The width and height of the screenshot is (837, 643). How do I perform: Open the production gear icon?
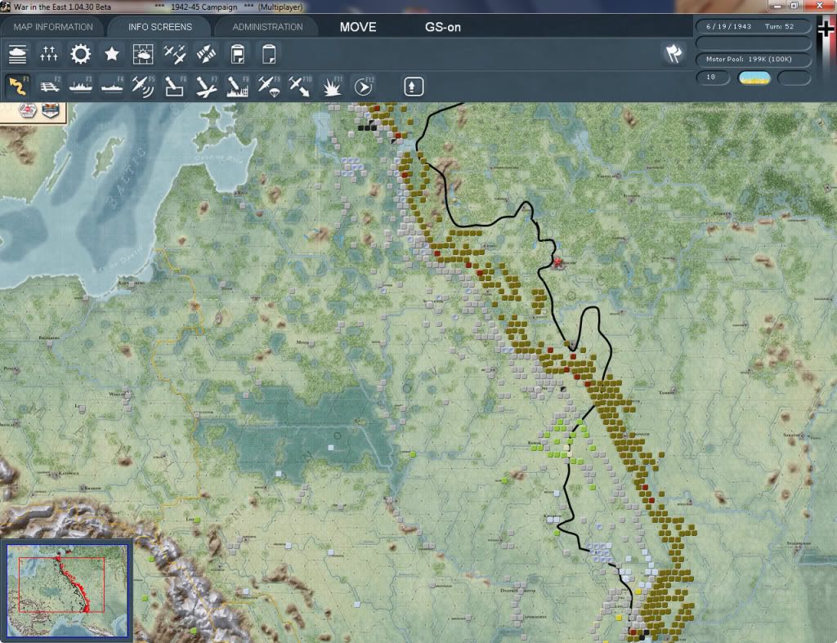coord(81,54)
